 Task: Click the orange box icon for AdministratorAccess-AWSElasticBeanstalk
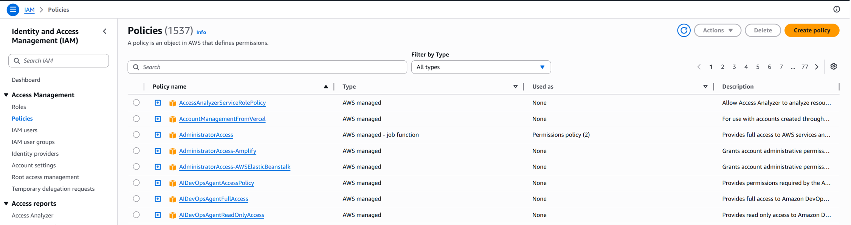tap(173, 167)
